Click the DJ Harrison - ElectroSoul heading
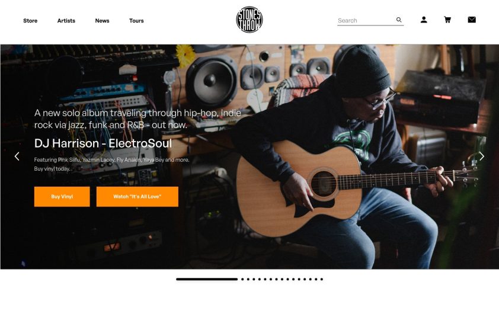This screenshot has width=499, height=314. pos(103,143)
